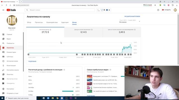Switch to Взаимодействие tab
The height and width of the screenshot is (100, 179).
(52, 22)
